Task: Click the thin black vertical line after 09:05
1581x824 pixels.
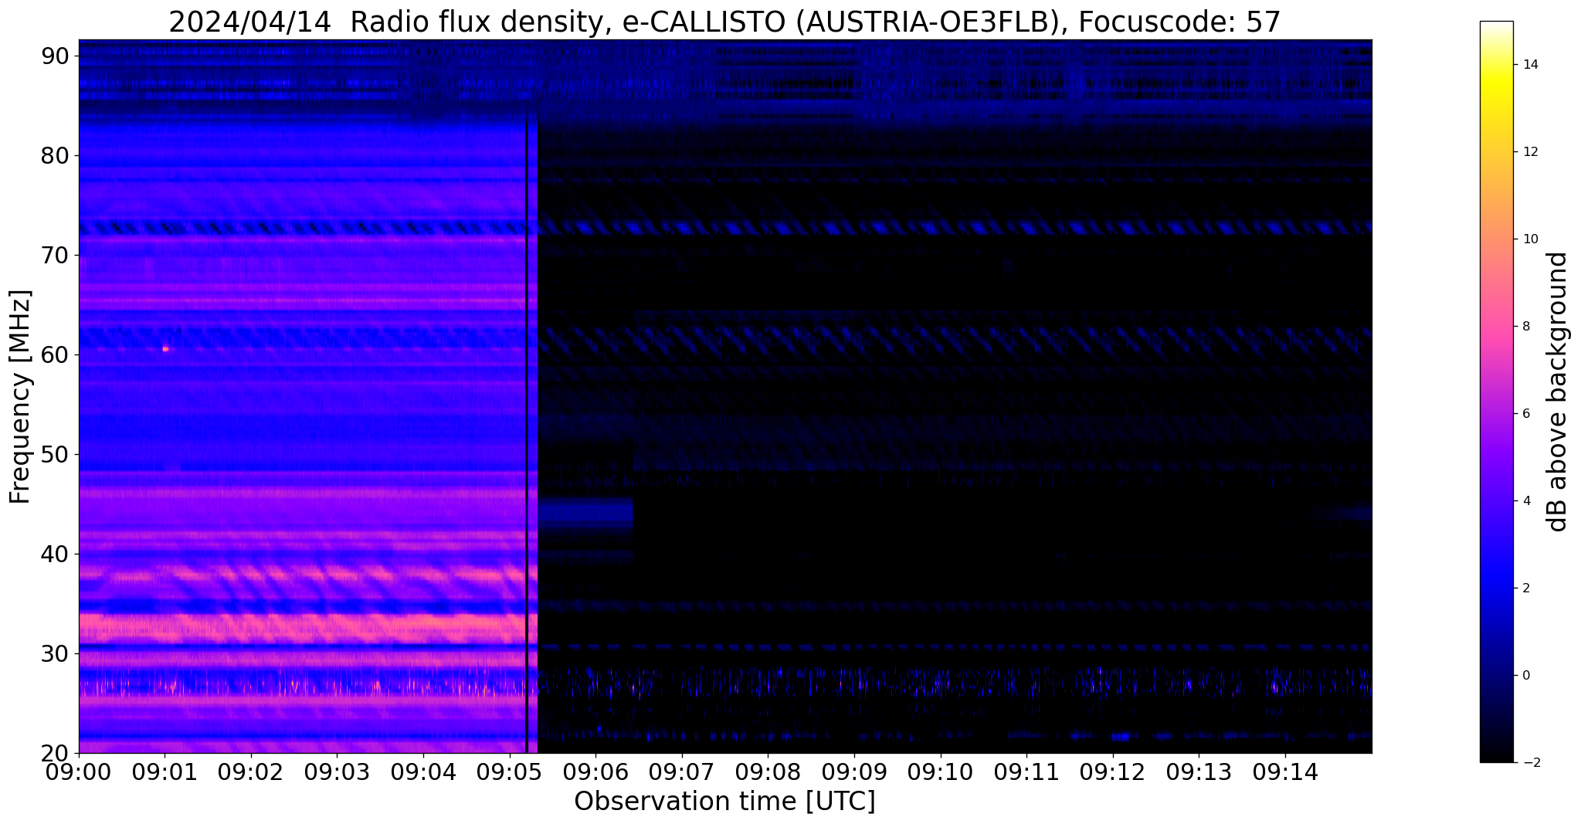Action: (x=527, y=435)
